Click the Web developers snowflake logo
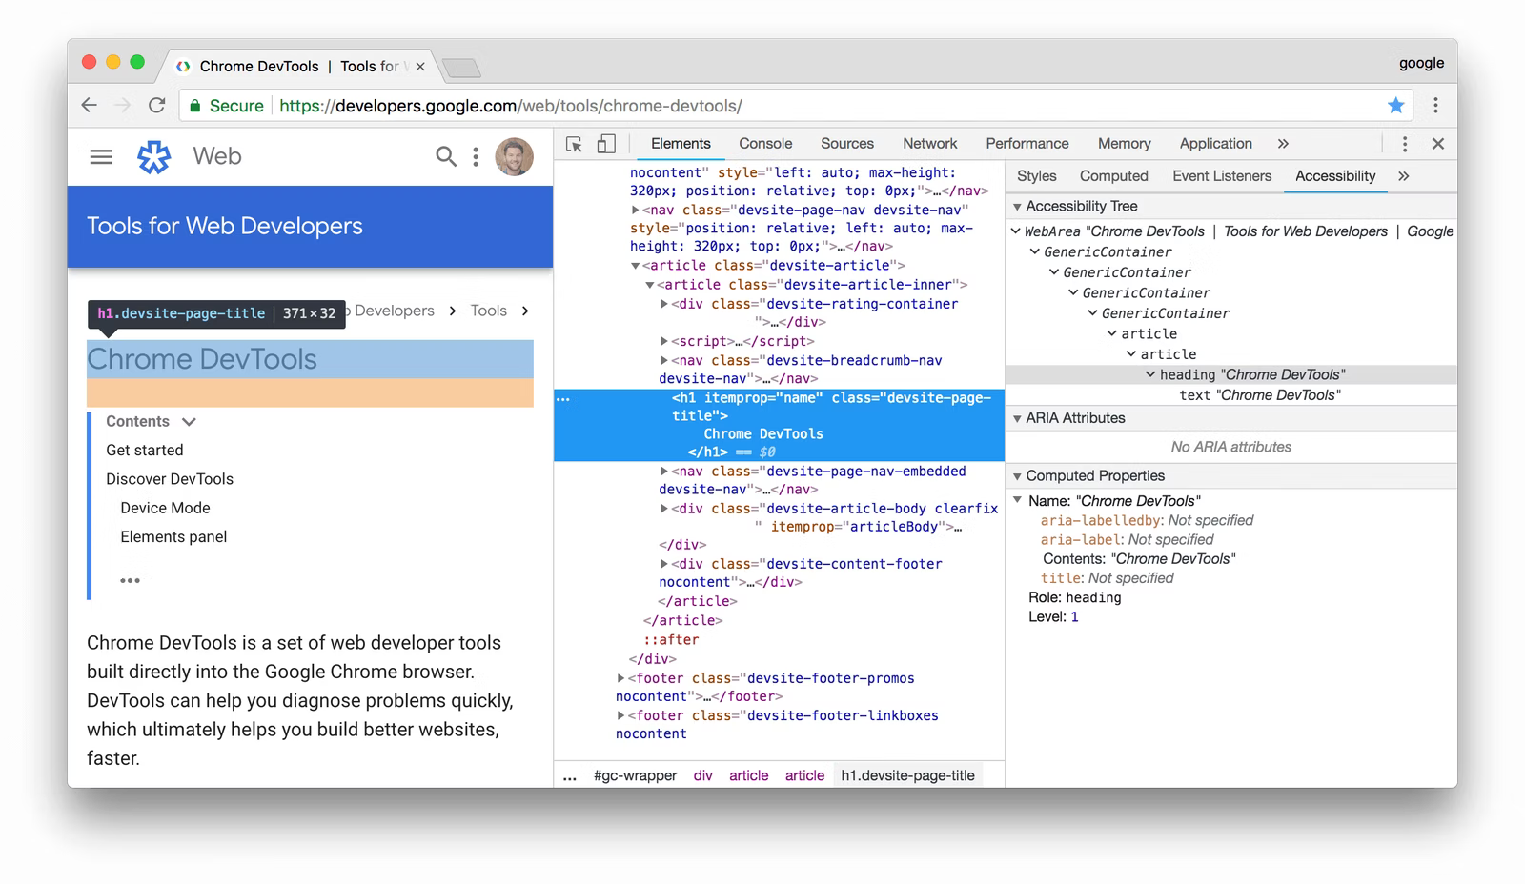 153,156
